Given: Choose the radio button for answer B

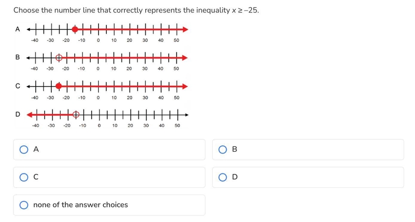Looking at the screenshot, I should pyautogui.click(x=223, y=150).
